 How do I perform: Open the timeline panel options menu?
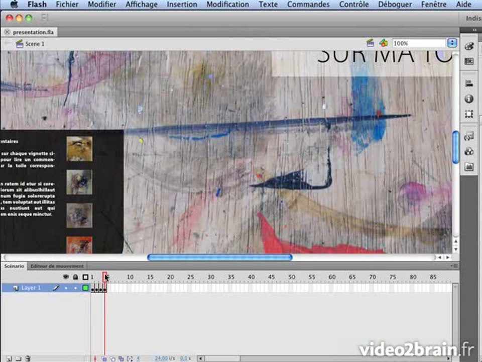[454, 265]
